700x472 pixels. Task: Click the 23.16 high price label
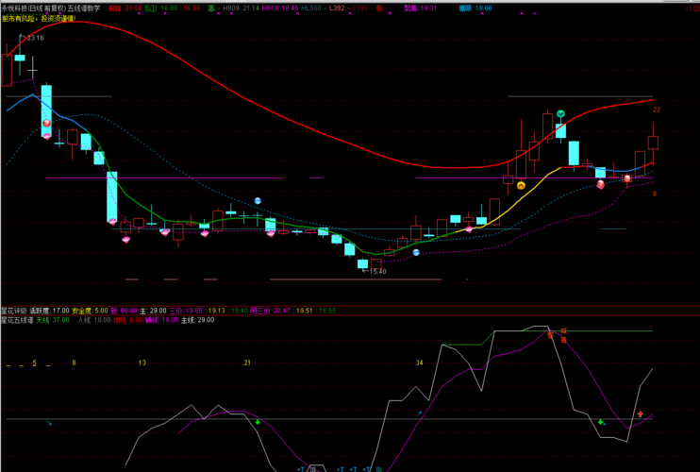pyautogui.click(x=35, y=38)
